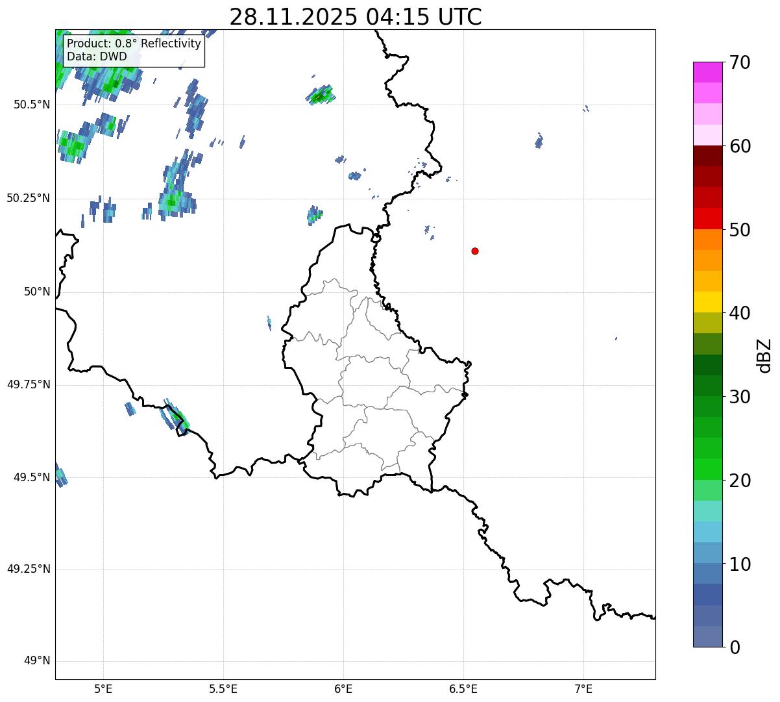The image size is (780, 702).
Task: Pick the bottom grey-blue colorbar segment
Action: (x=712, y=636)
